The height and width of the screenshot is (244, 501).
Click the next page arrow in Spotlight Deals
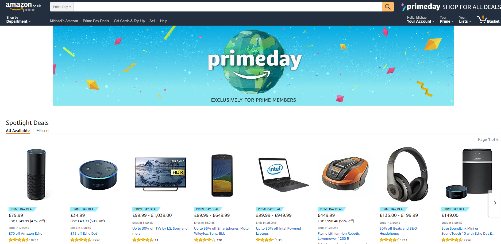[495, 203]
